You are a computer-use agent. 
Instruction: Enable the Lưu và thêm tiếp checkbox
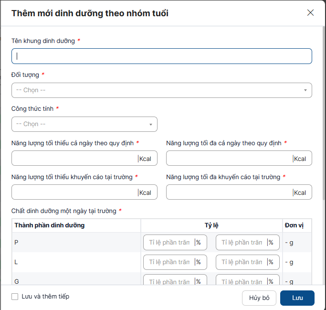pos(15,297)
